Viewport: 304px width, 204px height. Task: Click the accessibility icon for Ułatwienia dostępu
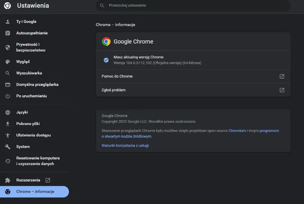tap(8, 135)
